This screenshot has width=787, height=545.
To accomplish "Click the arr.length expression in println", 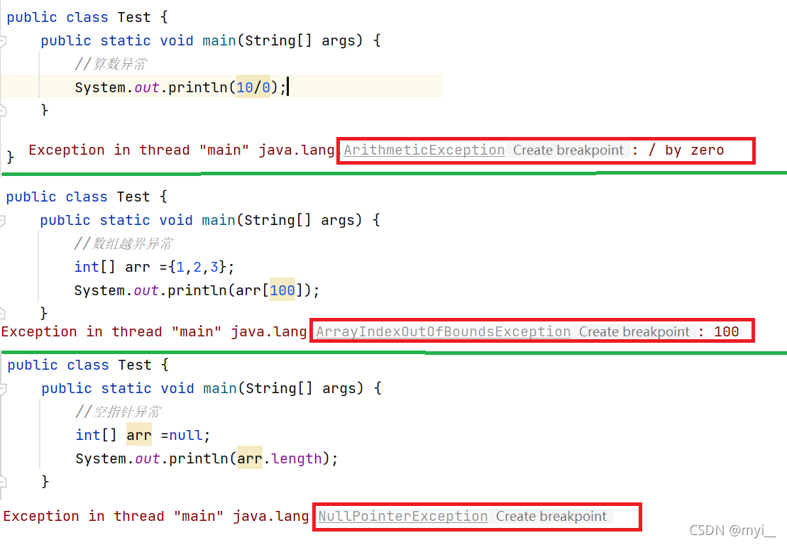I will click(280, 458).
